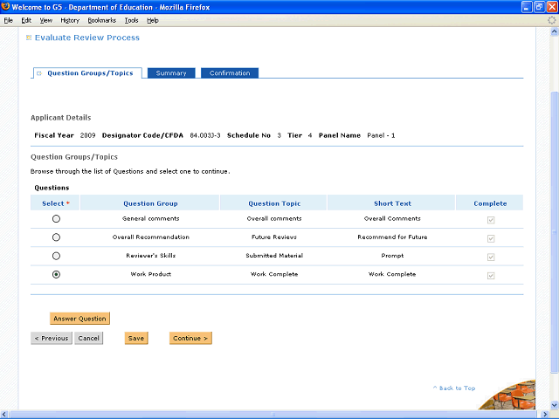This screenshot has width=559, height=419.
Task: Click the Continue > button
Action: [x=190, y=338]
